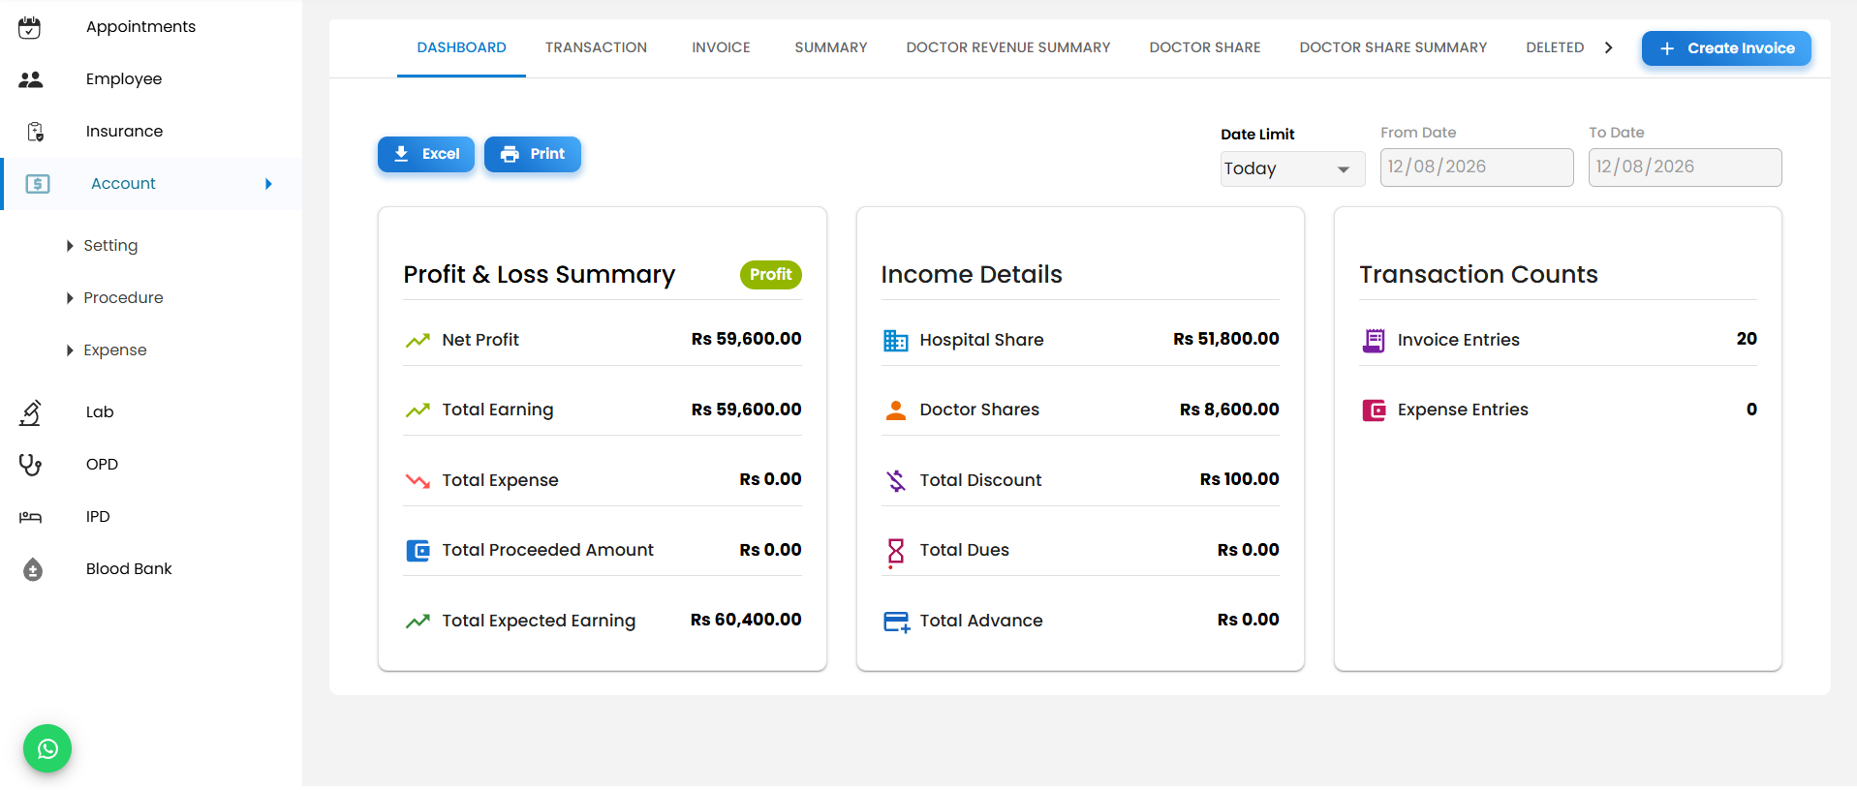Open Employee in the sidebar
Viewport: 1857px width, 790px height.
point(124,79)
